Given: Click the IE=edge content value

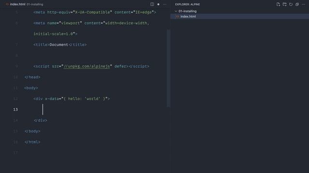Looking at the screenshot, I should 143,12.
